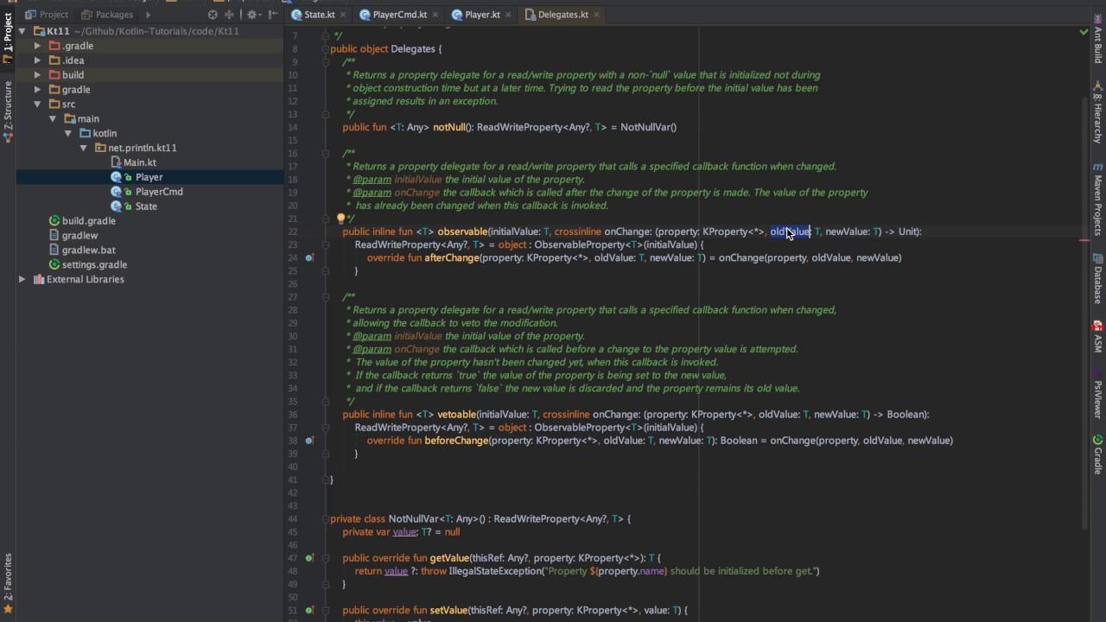Expand the build folder in project tree

(37, 75)
